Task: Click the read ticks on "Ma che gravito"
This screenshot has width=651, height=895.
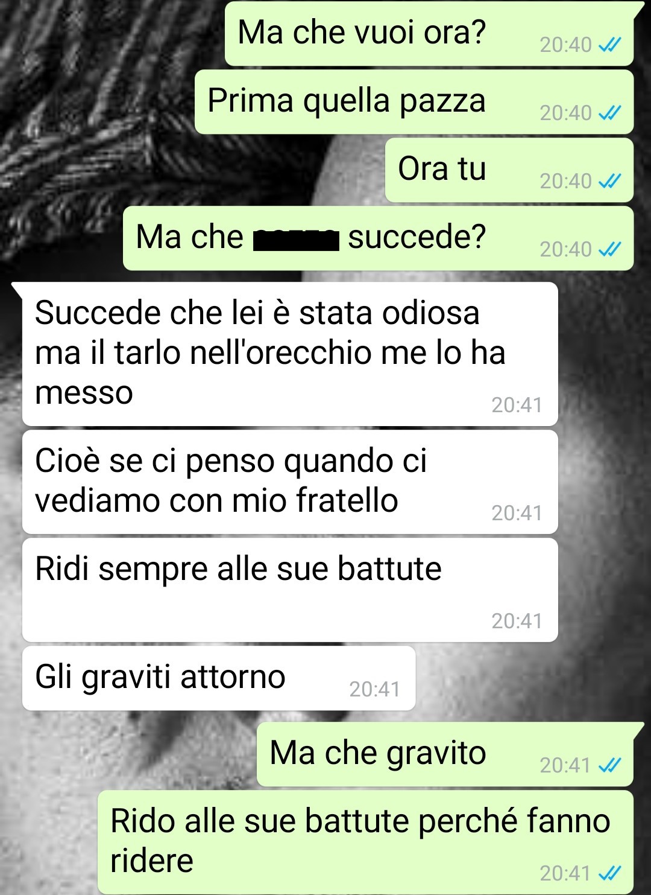Action: coord(609,765)
